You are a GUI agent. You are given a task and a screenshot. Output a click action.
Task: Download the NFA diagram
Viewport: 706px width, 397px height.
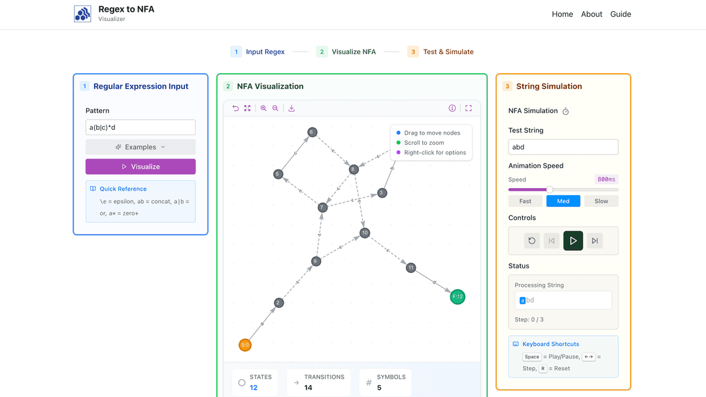coord(292,108)
